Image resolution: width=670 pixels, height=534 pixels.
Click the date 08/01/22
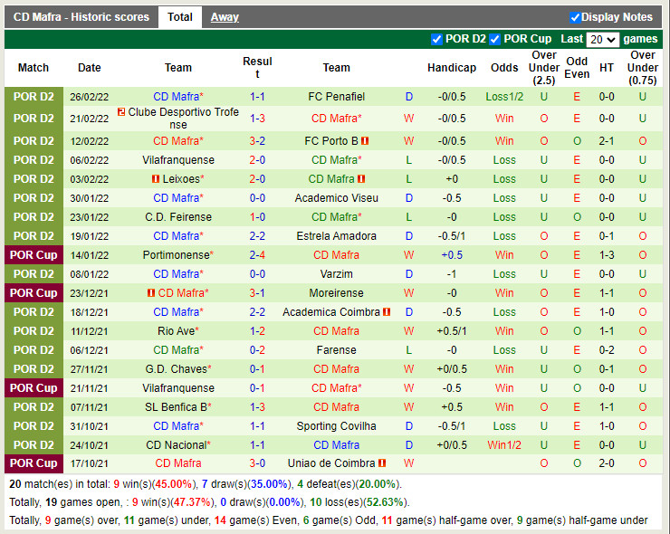90,274
